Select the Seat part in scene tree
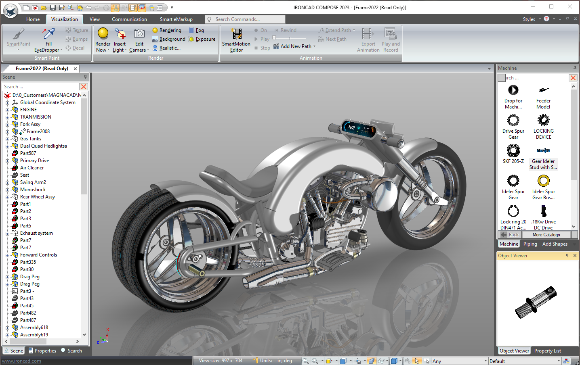Image resolution: width=580 pixels, height=365 pixels. point(25,175)
